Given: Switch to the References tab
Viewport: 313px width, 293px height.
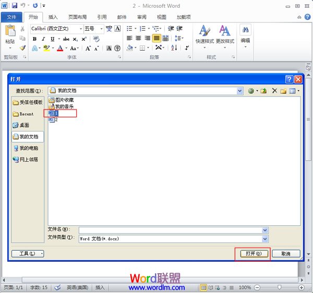Looking at the screenshot, I should point(102,17).
